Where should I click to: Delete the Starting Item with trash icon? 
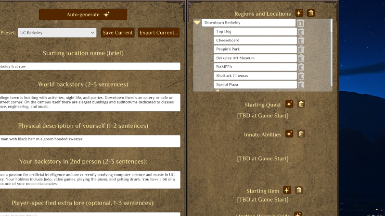coord(298,191)
